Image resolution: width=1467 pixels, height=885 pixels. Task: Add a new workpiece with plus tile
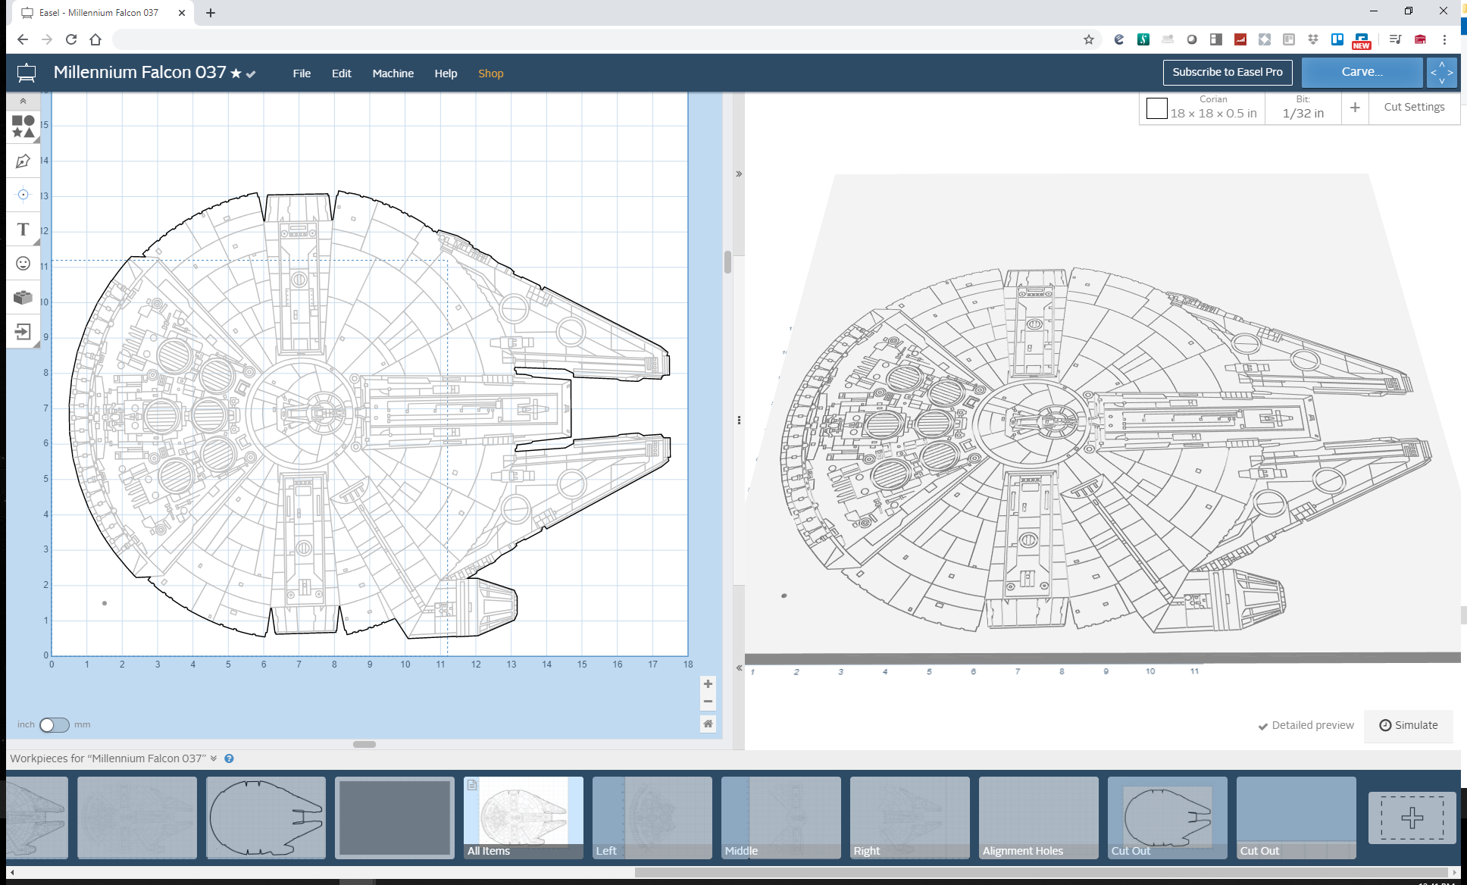point(1412,818)
